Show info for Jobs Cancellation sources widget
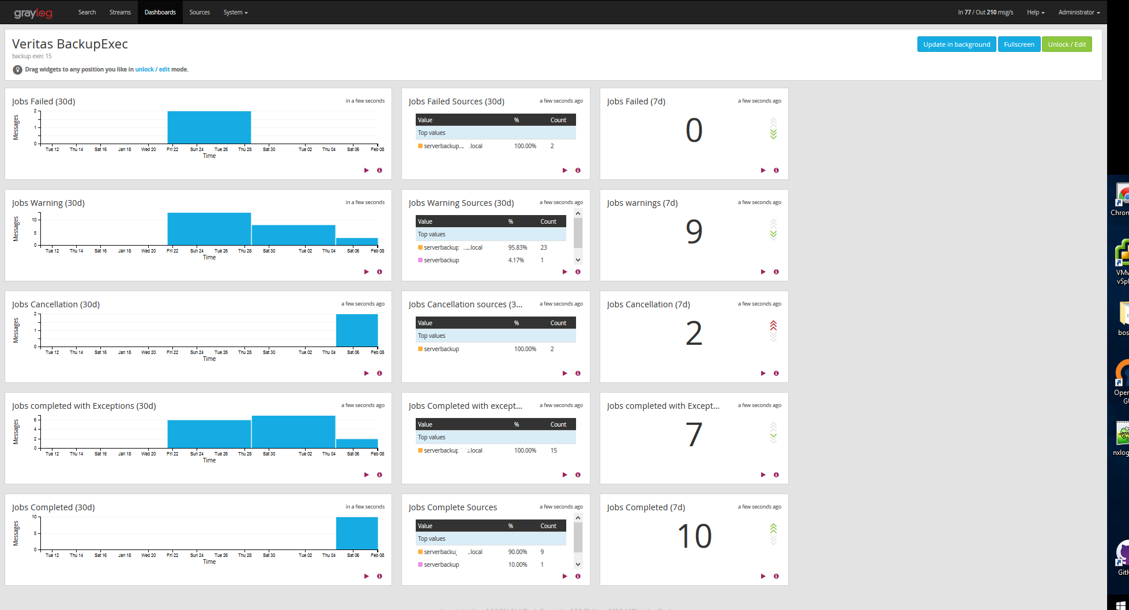Image resolution: width=1129 pixels, height=610 pixels. click(578, 373)
